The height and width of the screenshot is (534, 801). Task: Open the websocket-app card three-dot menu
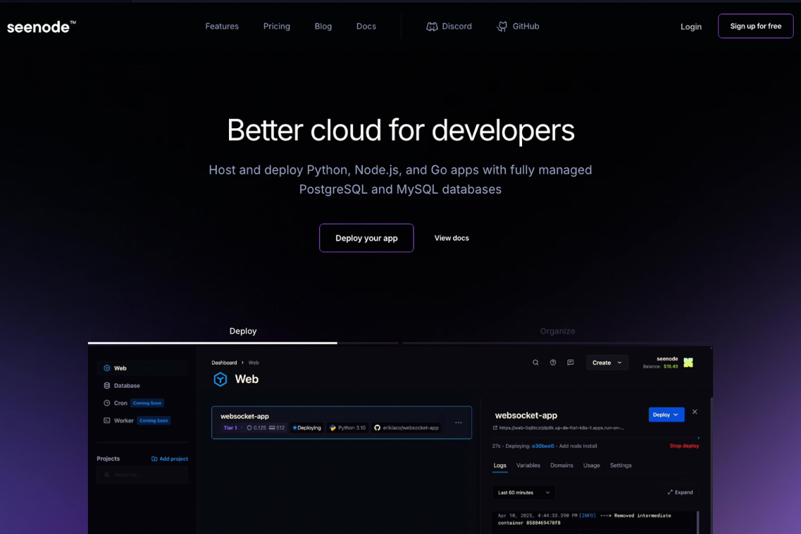tap(459, 423)
